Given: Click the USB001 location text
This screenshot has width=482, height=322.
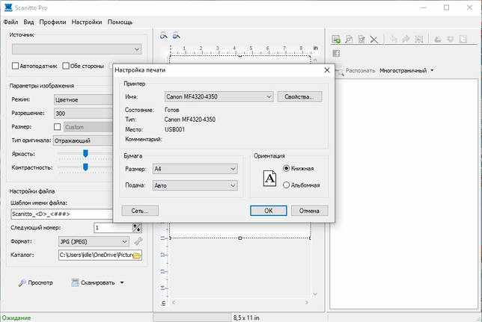Looking at the screenshot, I should [174, 129].
